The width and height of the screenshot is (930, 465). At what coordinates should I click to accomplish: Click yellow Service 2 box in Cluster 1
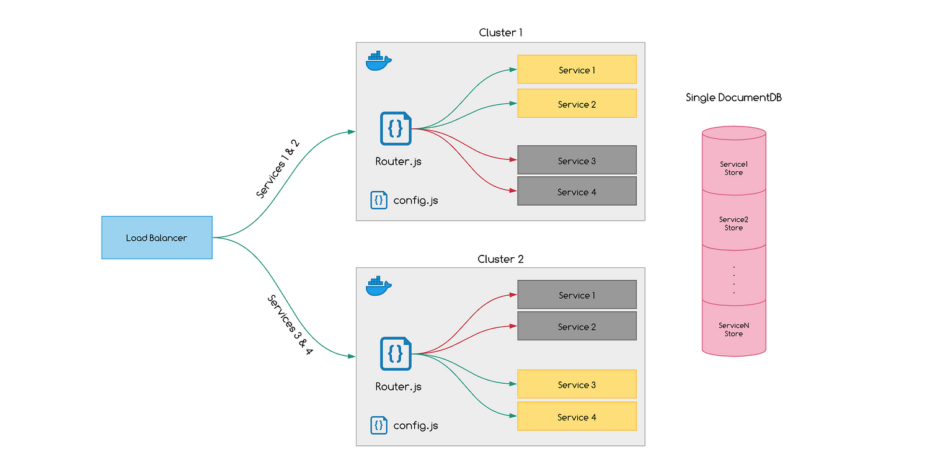[577, 104]
